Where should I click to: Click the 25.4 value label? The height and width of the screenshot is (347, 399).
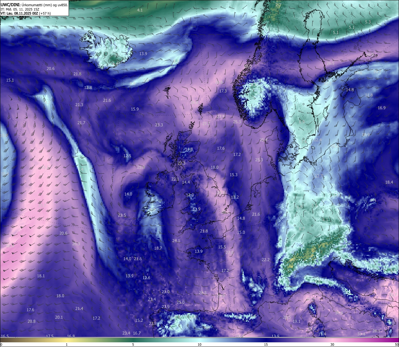(x=263, y=140)
